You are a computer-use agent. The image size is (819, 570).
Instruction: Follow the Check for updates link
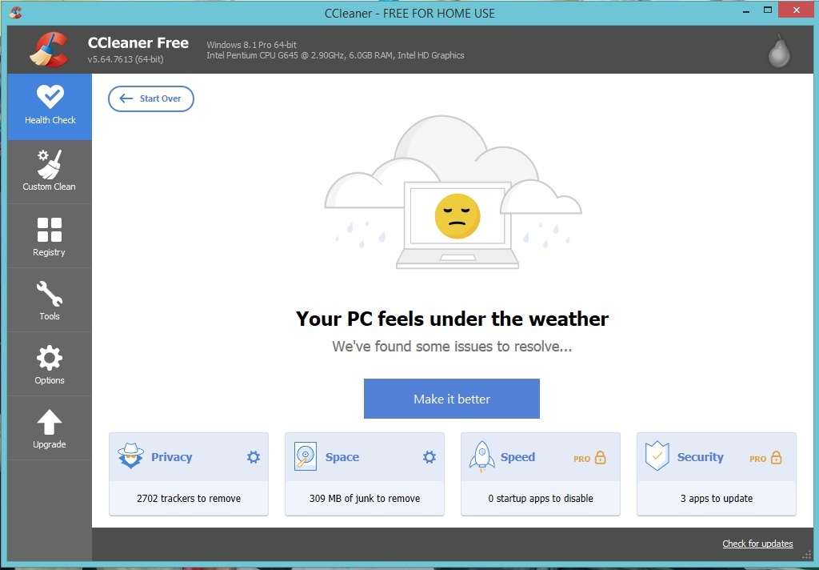point(757,544)
